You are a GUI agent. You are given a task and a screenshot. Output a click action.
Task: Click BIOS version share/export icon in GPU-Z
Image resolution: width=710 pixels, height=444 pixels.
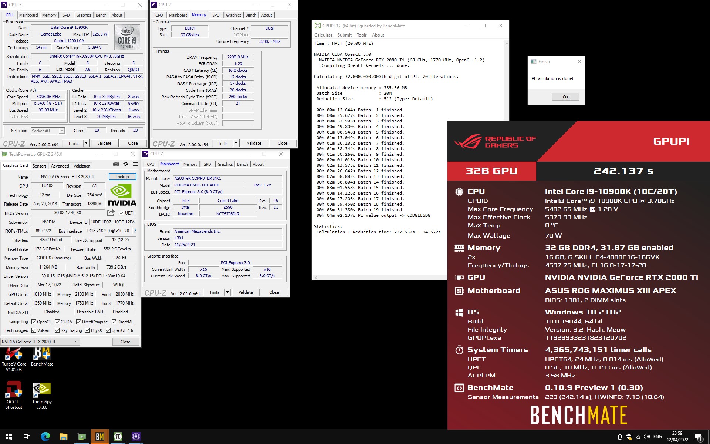[x=111, y=213]
